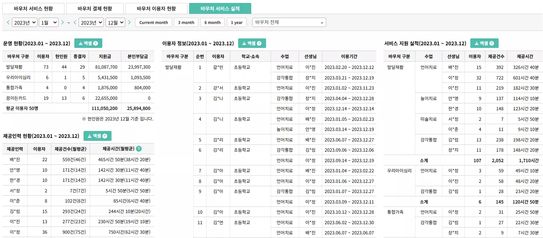Open the 바우처 이용자 현황 tab
The height and width of the screenshot is (238, 543).
(156, 9)
